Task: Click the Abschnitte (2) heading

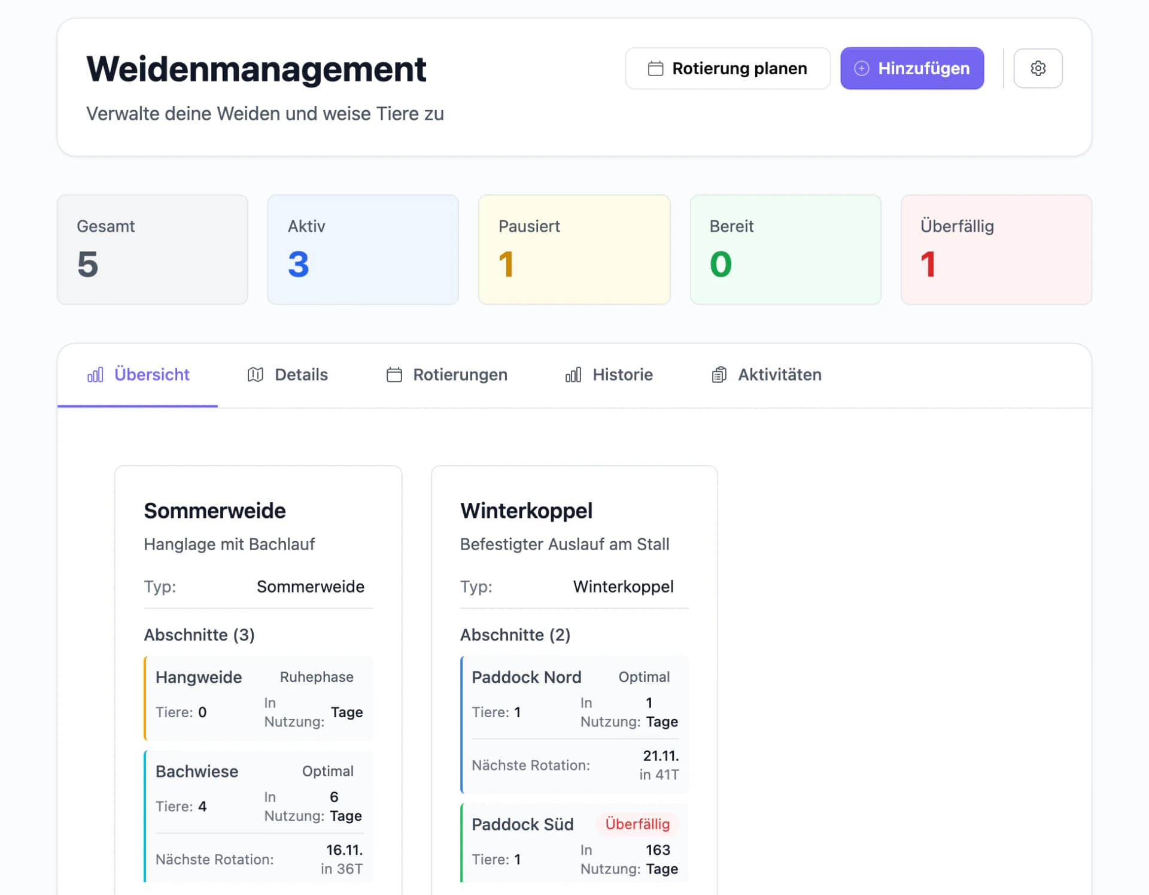Action: tap(515, 635)
